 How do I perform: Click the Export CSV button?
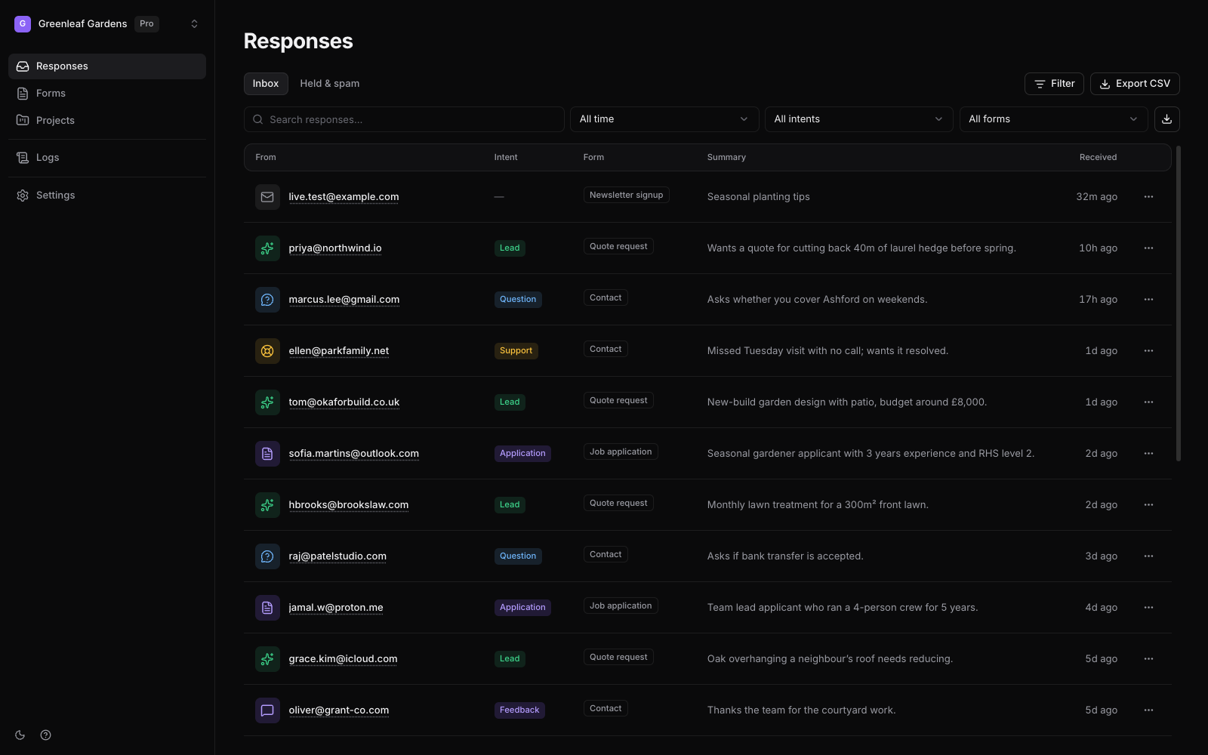[x=1135, y=84]
